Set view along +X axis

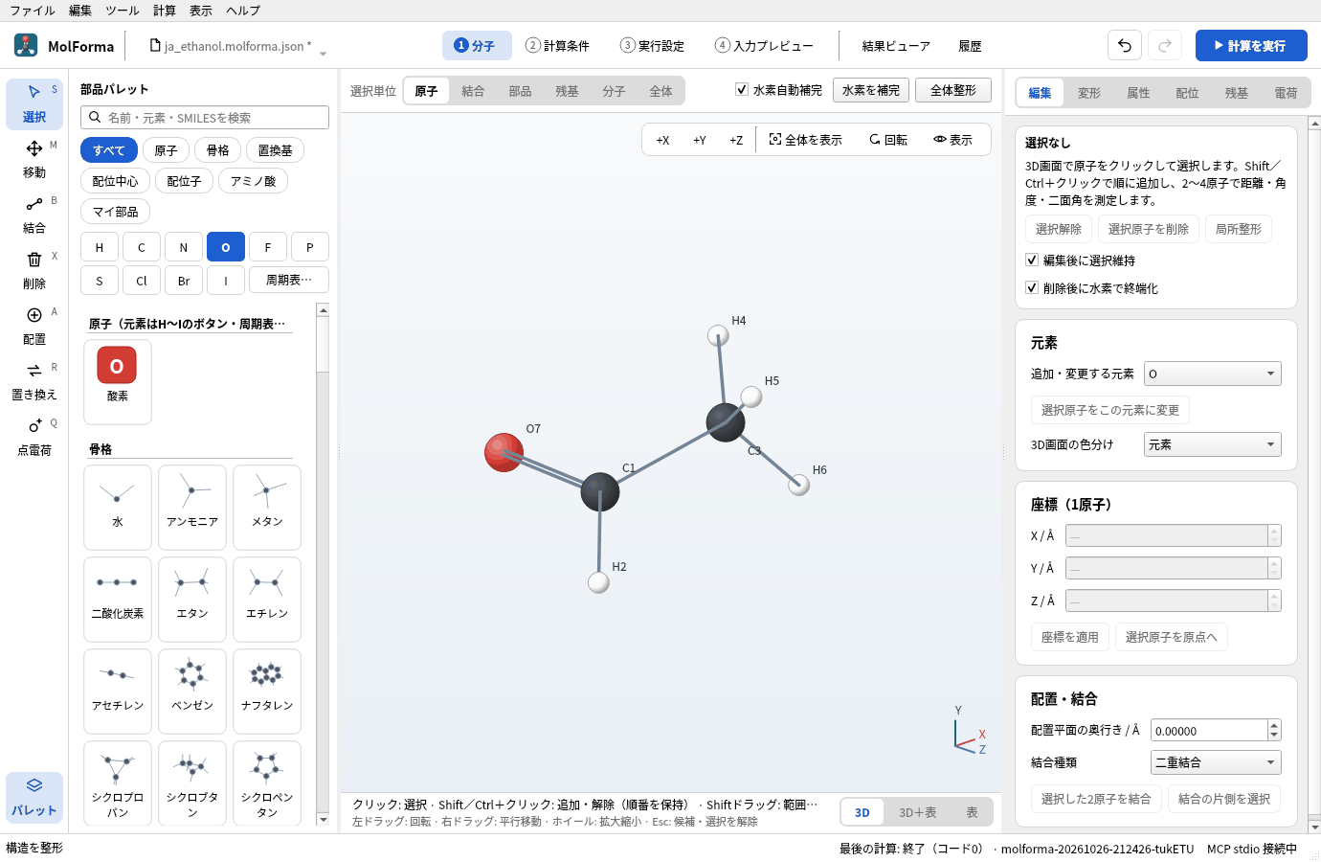tap(662, 140)
